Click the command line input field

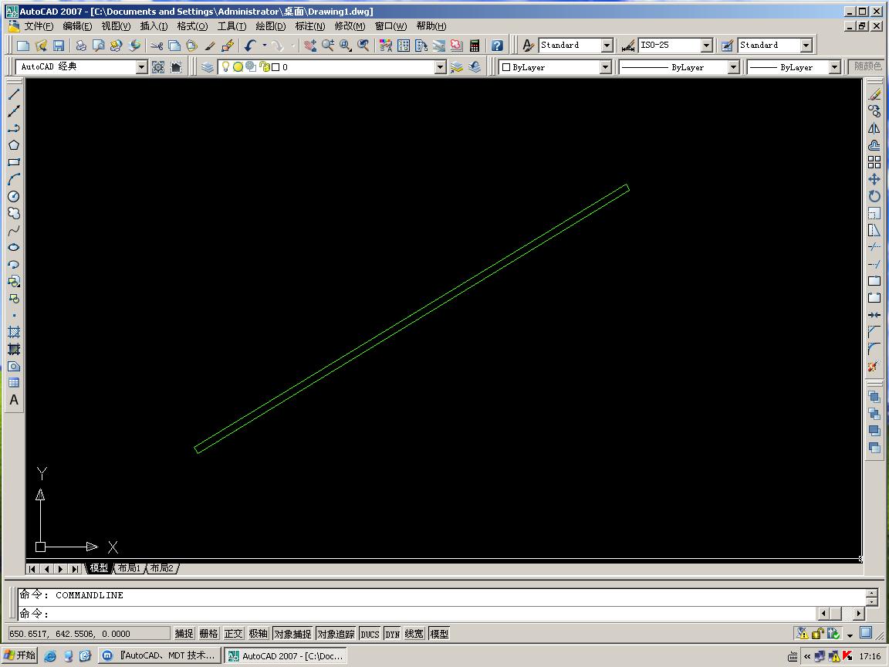pyautogui.click(x=417, y=613)
